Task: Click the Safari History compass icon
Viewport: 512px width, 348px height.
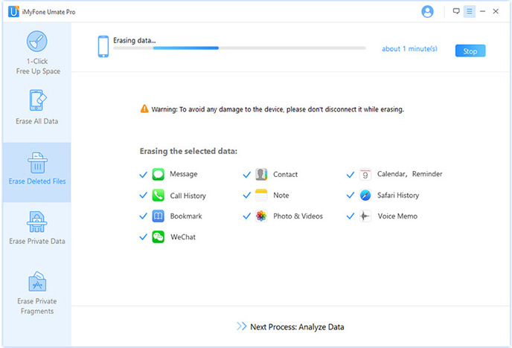Action: tap(365, 196)
